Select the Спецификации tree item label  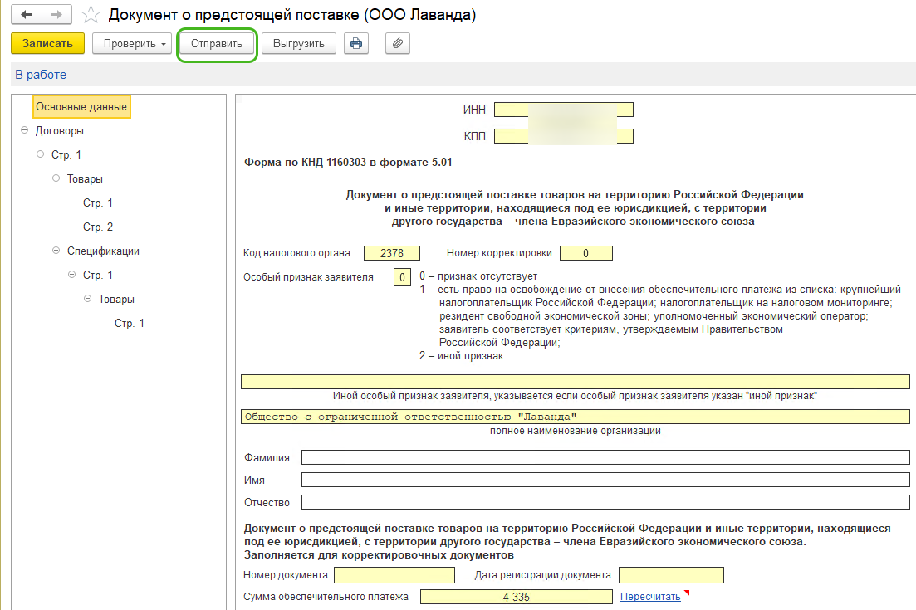pyautogui.click(x=104, y=251)
